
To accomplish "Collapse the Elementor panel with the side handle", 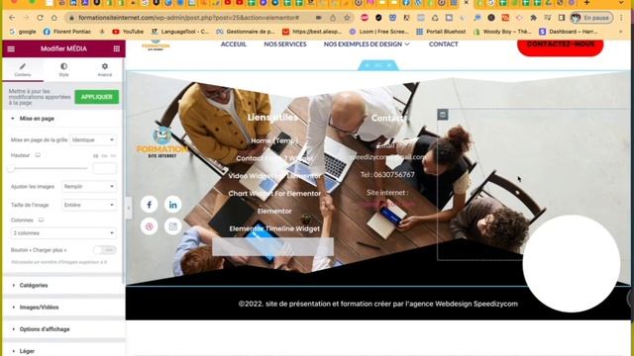I will 129,209.
